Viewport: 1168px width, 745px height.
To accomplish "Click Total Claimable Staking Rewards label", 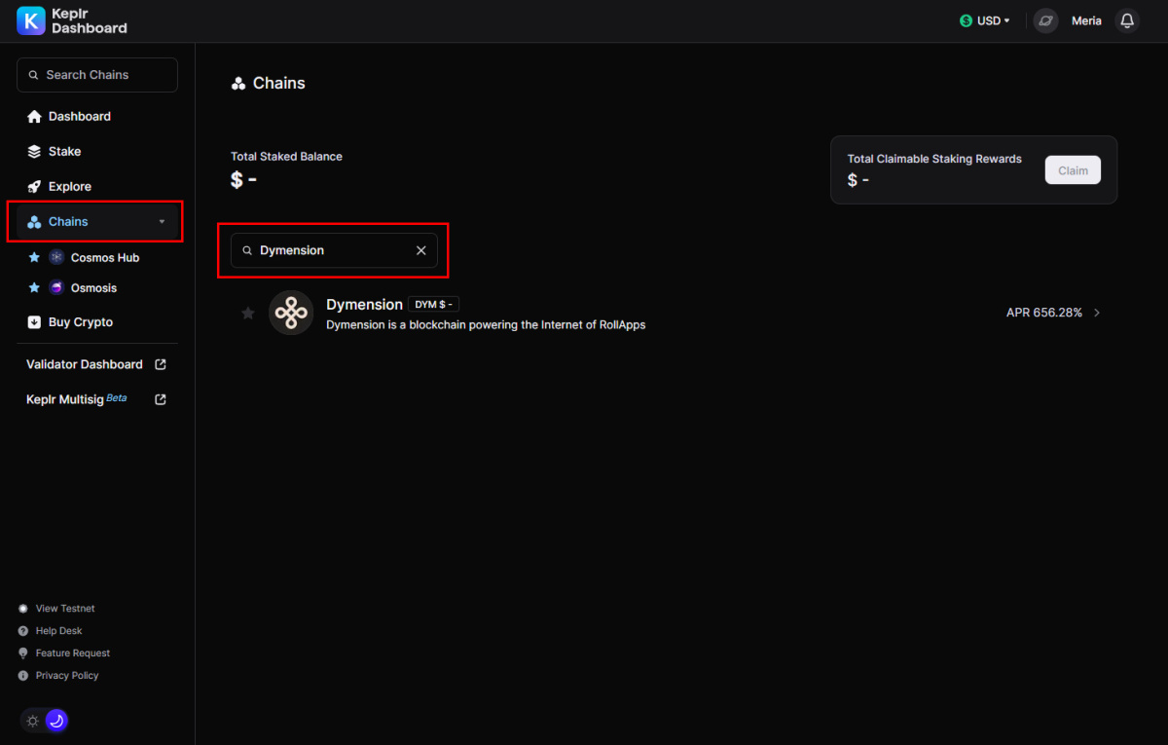I will point(934,159).
